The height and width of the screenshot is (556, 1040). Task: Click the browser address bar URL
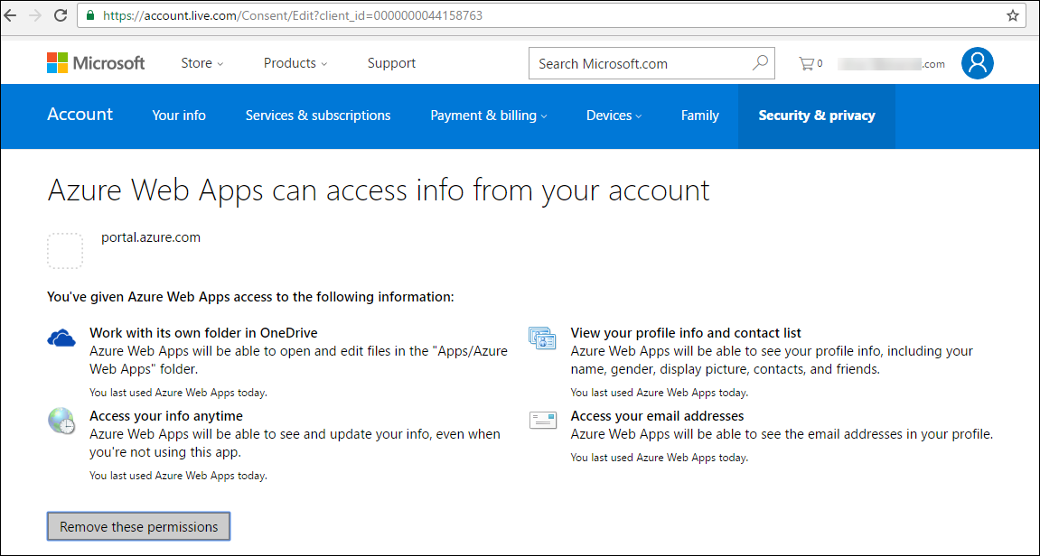(x=293, y=15)
